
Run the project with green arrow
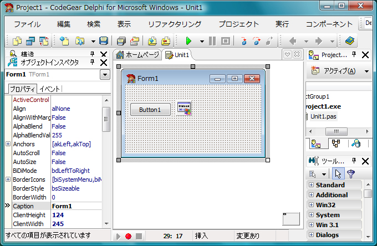(188, 41)
